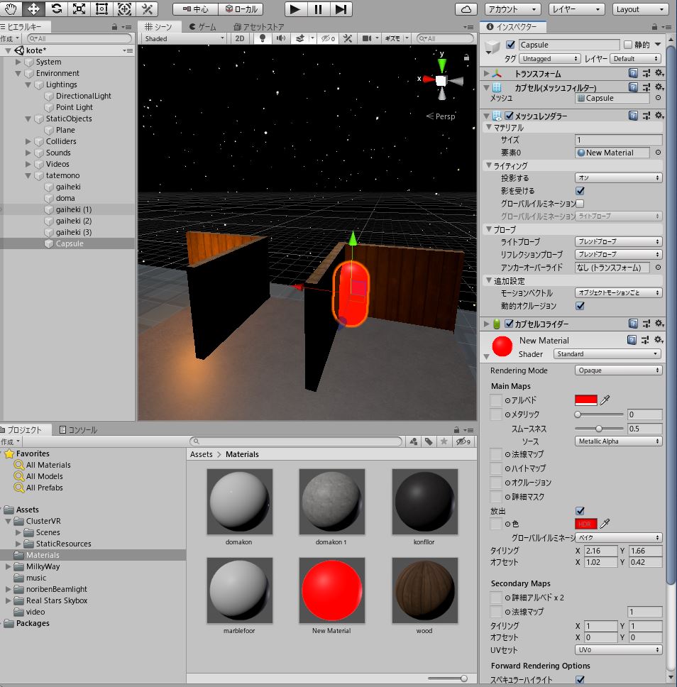Save project search as favorite star
This screenshot has height=687, width=677.
tap(444, 441)
